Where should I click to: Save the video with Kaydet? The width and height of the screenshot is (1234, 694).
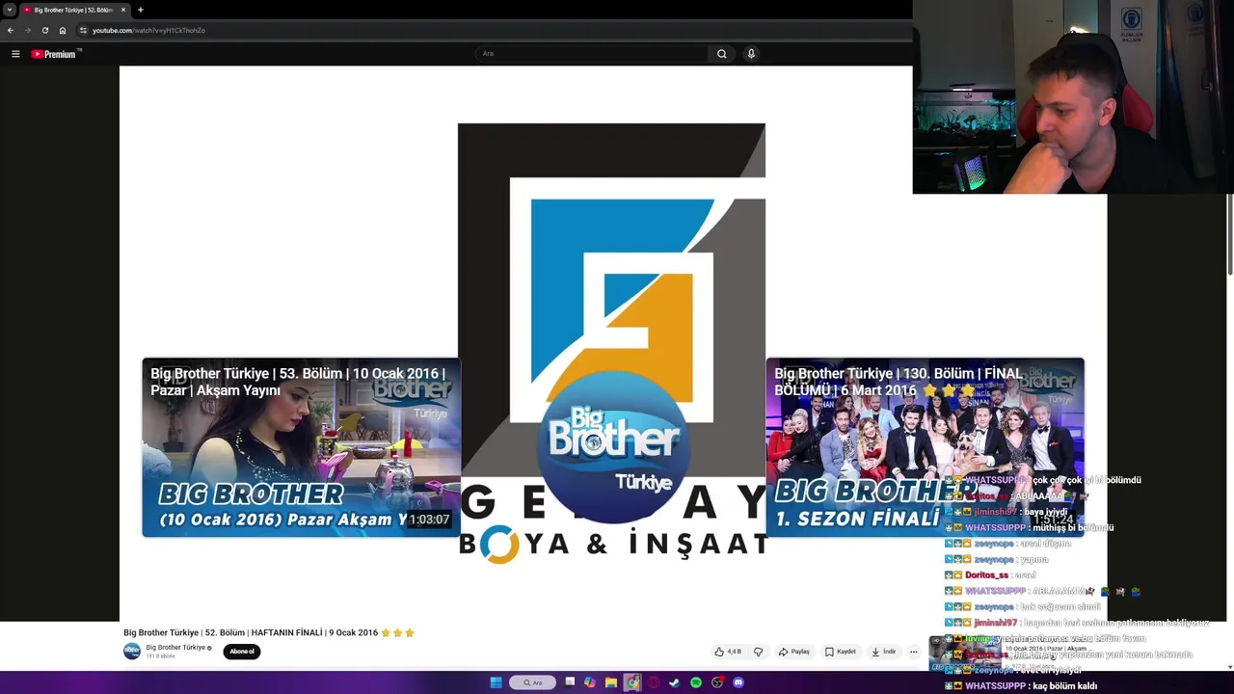click(x=841, y=652)
